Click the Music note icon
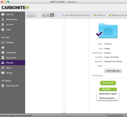Screen dimensions: 127x117 [x=3, y=68]
